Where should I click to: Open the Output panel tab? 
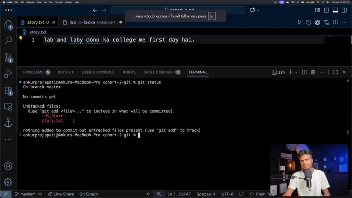pyautogui.click(x=66, y=72)
